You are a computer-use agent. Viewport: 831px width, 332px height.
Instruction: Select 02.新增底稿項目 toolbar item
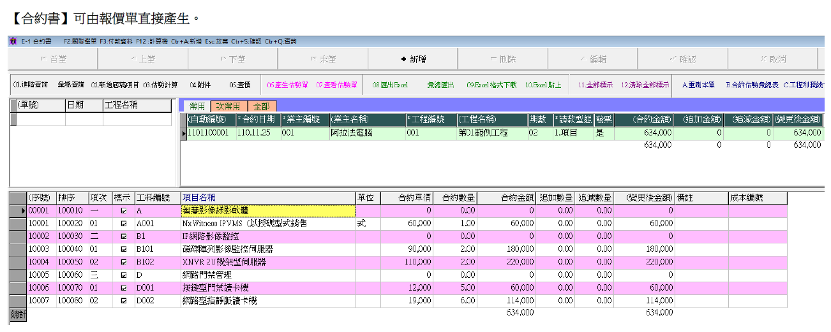[x=115, y=84]
